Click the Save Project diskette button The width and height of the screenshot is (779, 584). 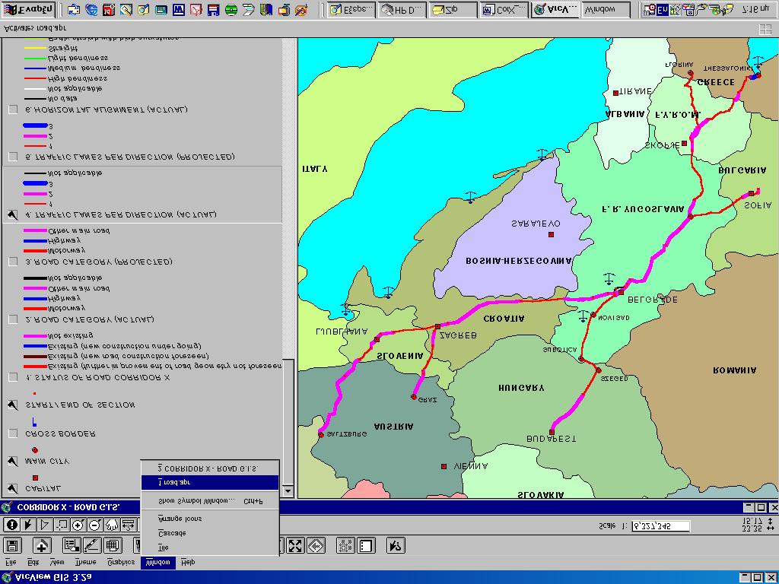12,546
